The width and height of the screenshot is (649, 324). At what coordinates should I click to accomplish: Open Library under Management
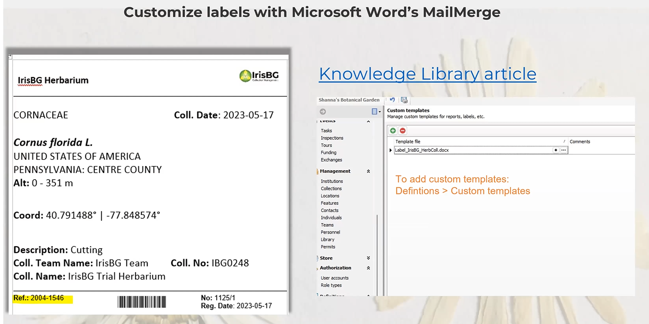click(327, 240)
